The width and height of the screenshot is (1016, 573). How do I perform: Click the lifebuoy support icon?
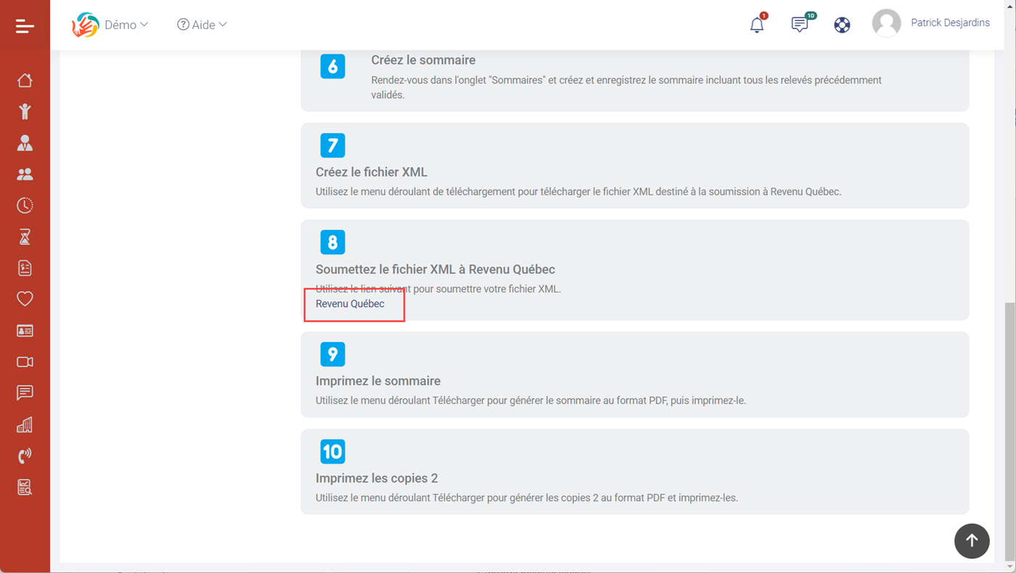pos(842,25)
